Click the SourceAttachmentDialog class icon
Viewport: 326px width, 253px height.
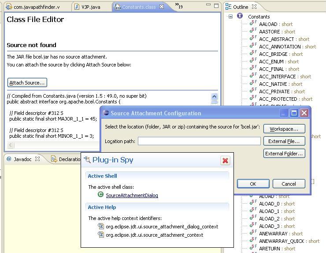(101, 195)
